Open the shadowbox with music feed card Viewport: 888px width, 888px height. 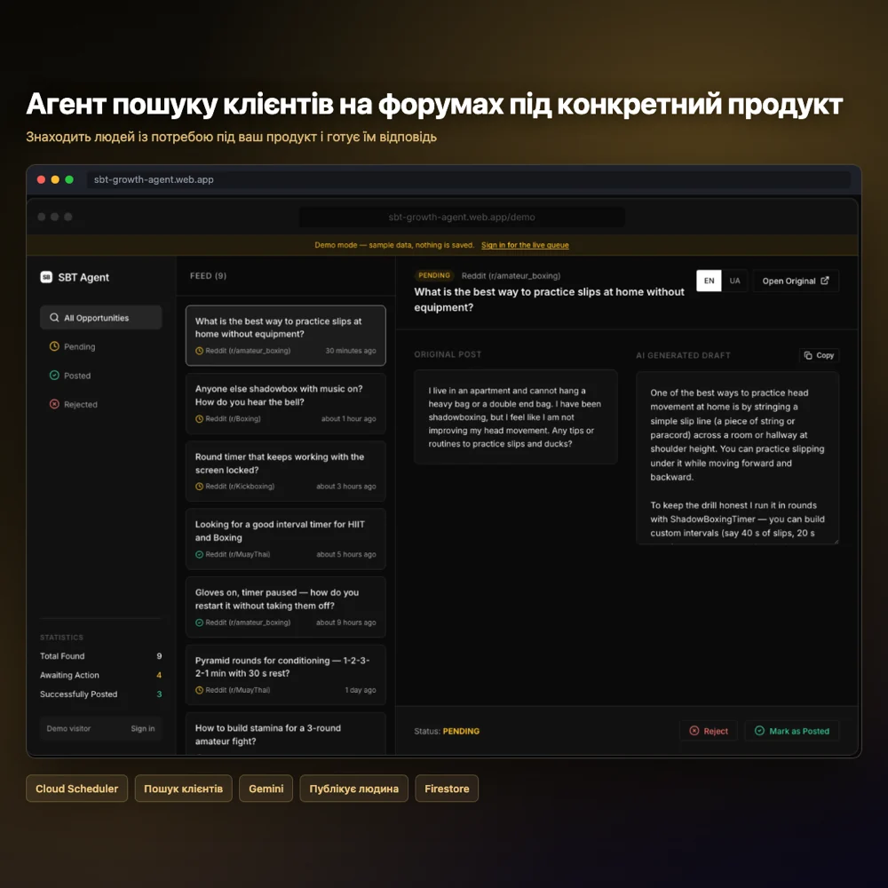click(x=285, y=403)
